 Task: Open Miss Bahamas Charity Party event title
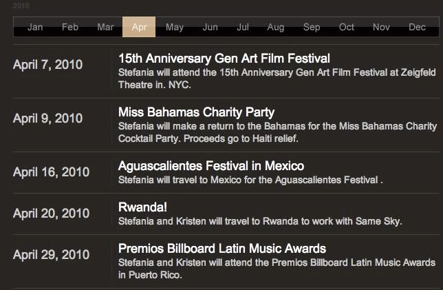[196, 112]
